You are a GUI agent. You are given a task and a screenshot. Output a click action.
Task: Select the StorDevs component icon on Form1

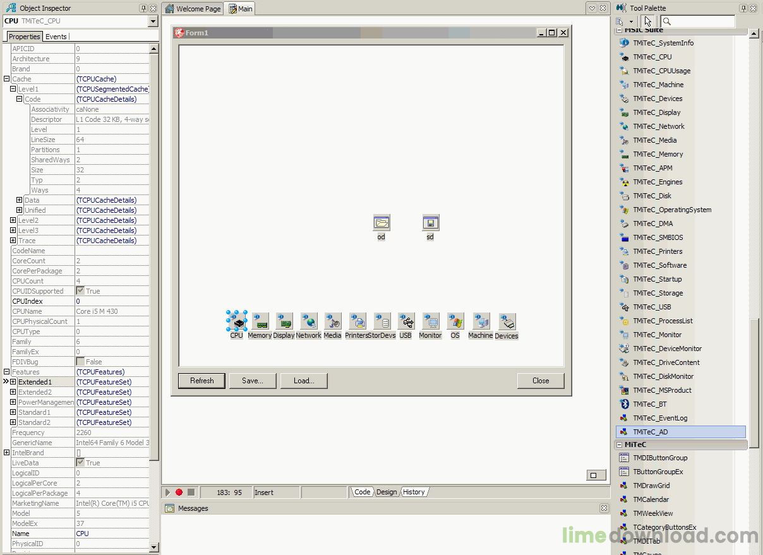382,321
